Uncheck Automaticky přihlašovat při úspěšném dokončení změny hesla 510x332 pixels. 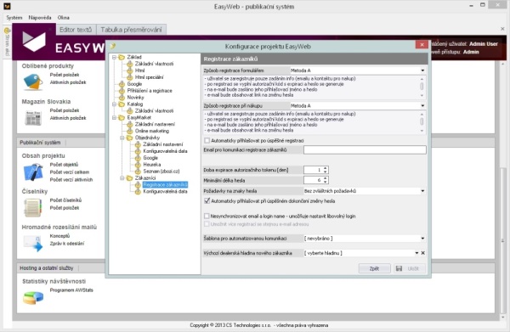click(x=207, y=201)
